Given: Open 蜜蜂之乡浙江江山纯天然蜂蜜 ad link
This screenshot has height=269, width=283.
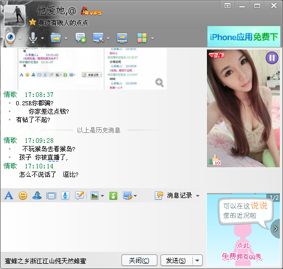Looking at the screenshot, I should [x=45, y=261].
